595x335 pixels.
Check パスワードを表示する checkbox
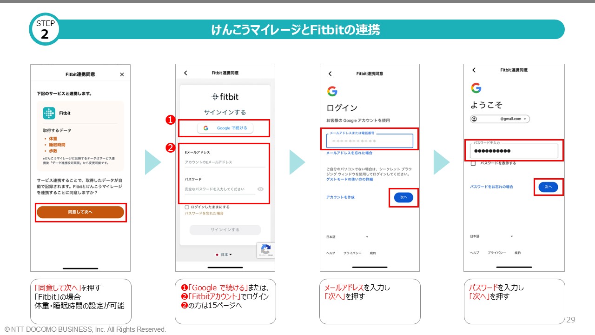coord(473,163)
